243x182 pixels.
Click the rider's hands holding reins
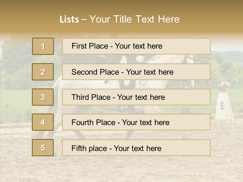coord(140,60)
